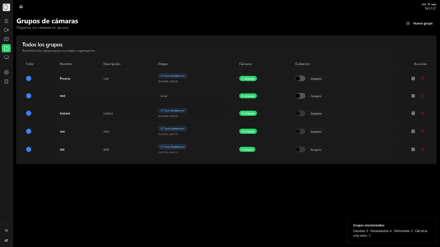The height and width of the screenshot is (247, 440).
Task: Open the AT user avatar
Action: (x=6, y=241)
